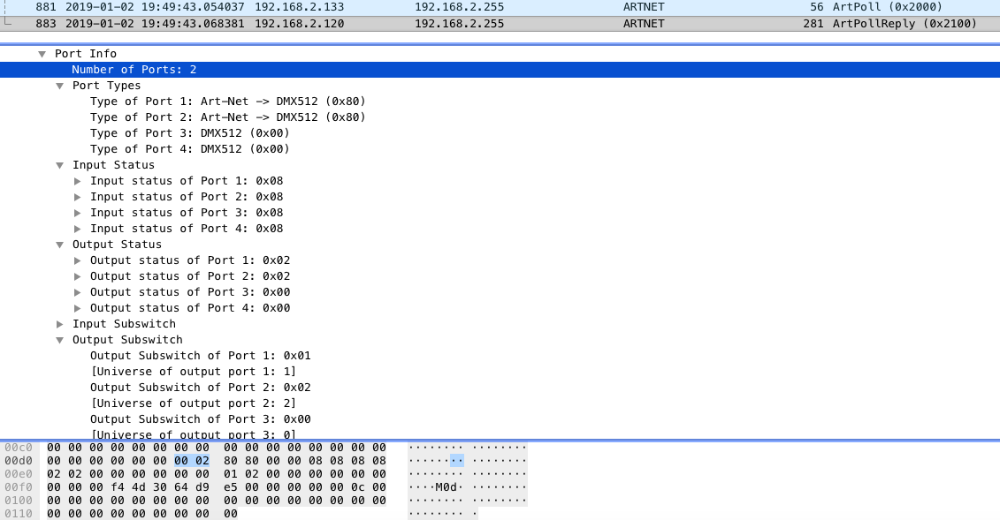This screenshot has height=520, width=1000.
Task: Select the ArtPoll packet number 881
Action: click(x=354, y=7)
